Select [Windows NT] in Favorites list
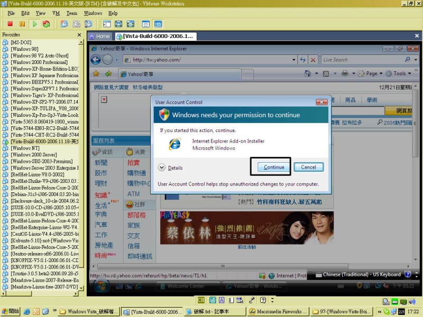423x317 pixels. tap(25, 148)
